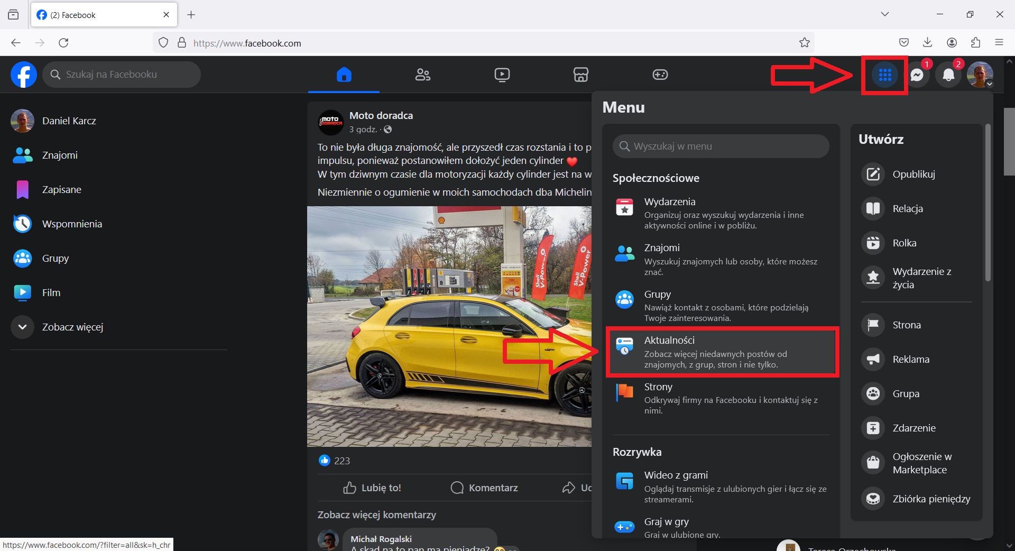Open Firefox downloads icon

pos(927,43)
